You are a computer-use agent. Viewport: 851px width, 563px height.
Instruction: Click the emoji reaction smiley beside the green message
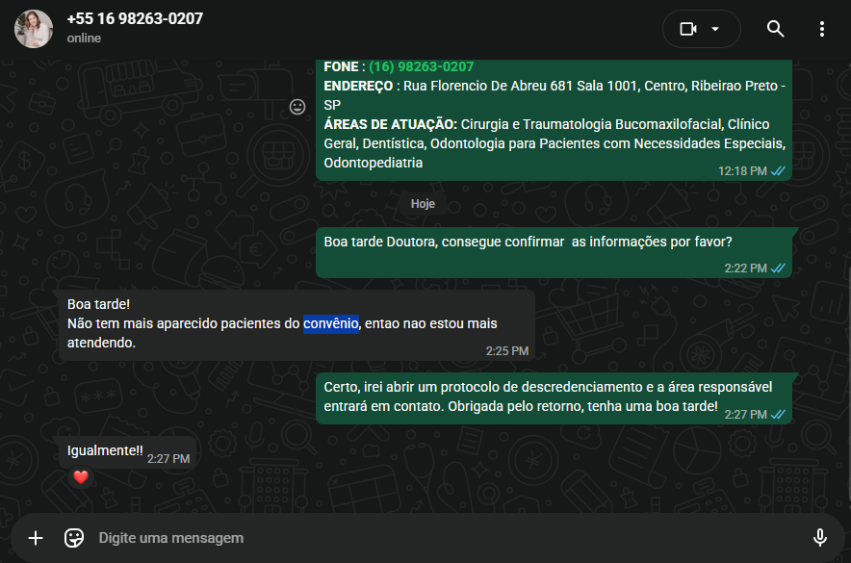[x=297, y=107]
